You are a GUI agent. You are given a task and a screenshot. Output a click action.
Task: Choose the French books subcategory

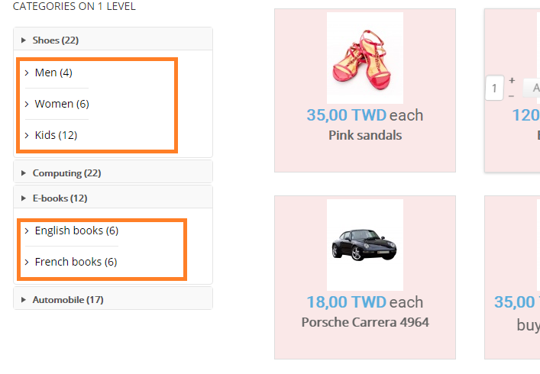[x=75, y=262]
